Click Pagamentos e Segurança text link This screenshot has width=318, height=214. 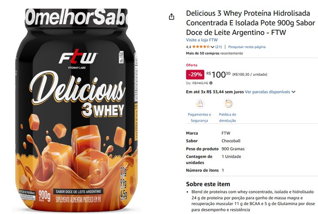click(x=200, y=117)
